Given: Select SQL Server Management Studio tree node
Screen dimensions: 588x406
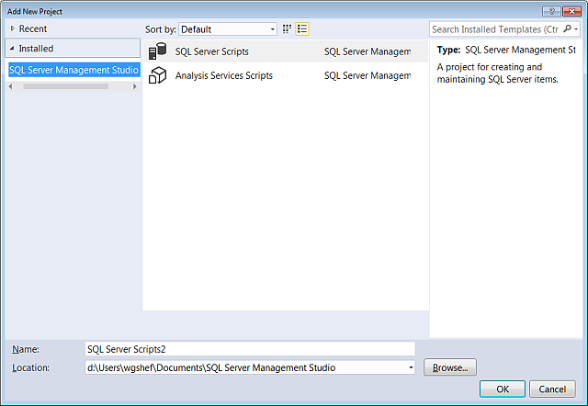Looking at the screenshot, I should coord(73,70).
